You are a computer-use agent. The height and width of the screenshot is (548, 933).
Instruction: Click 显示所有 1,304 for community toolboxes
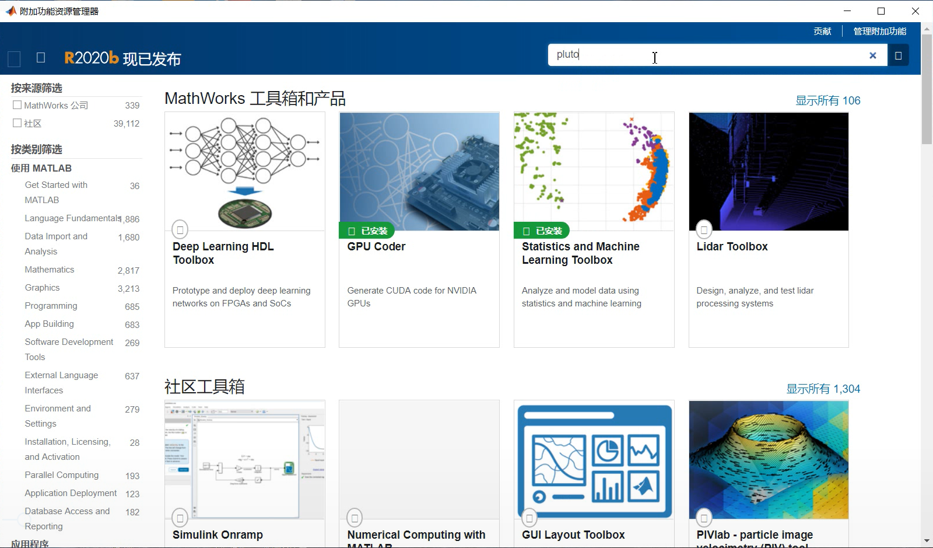pyautogui.click(x=823, y=388)
